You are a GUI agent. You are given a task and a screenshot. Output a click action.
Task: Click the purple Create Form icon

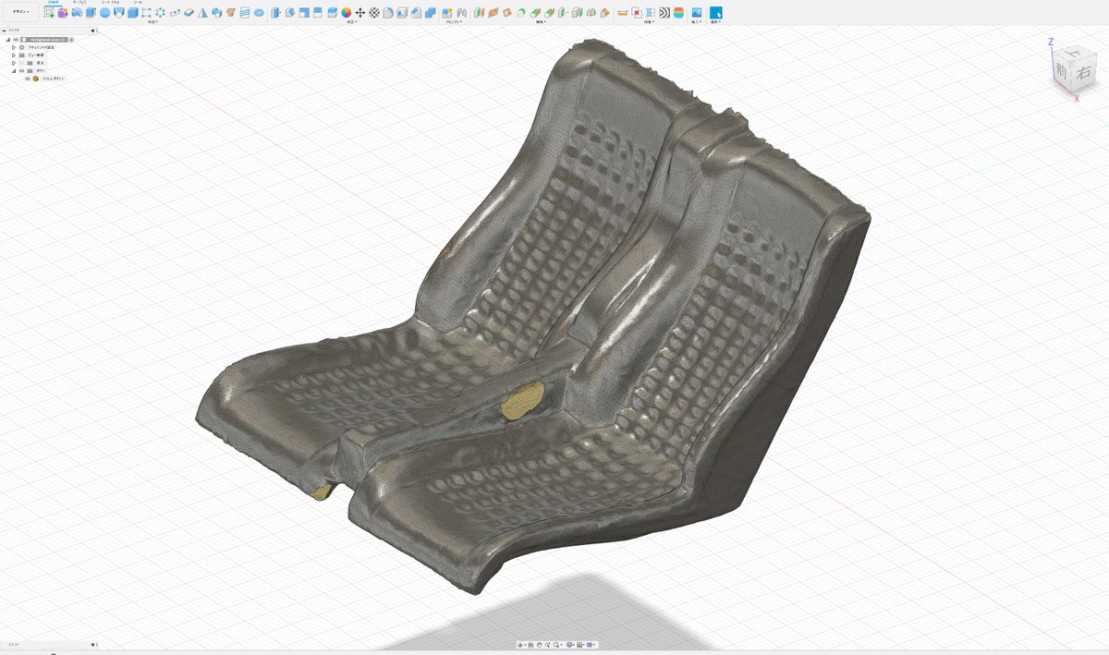63,13
